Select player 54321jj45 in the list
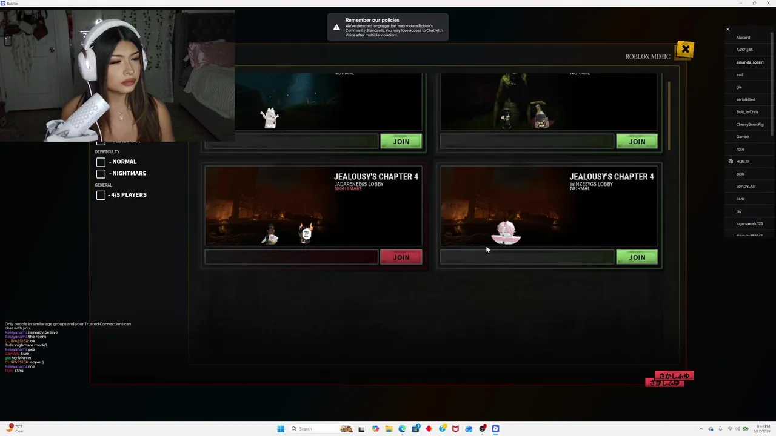776x436 pixels. [744, 50]
